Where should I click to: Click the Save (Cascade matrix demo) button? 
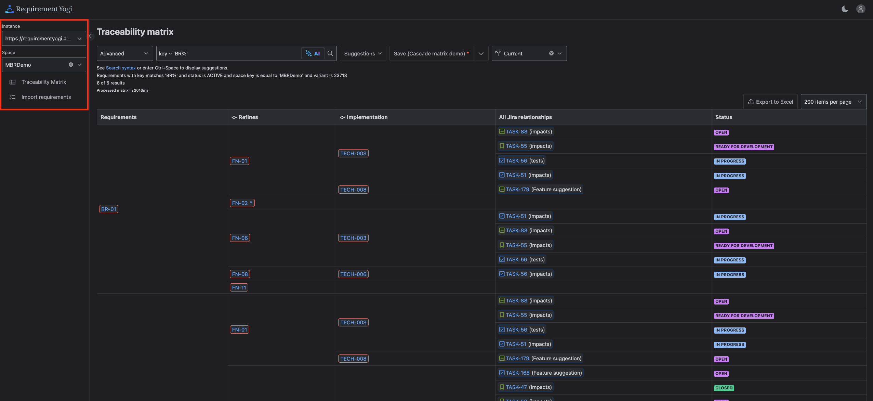click(430, 53)
